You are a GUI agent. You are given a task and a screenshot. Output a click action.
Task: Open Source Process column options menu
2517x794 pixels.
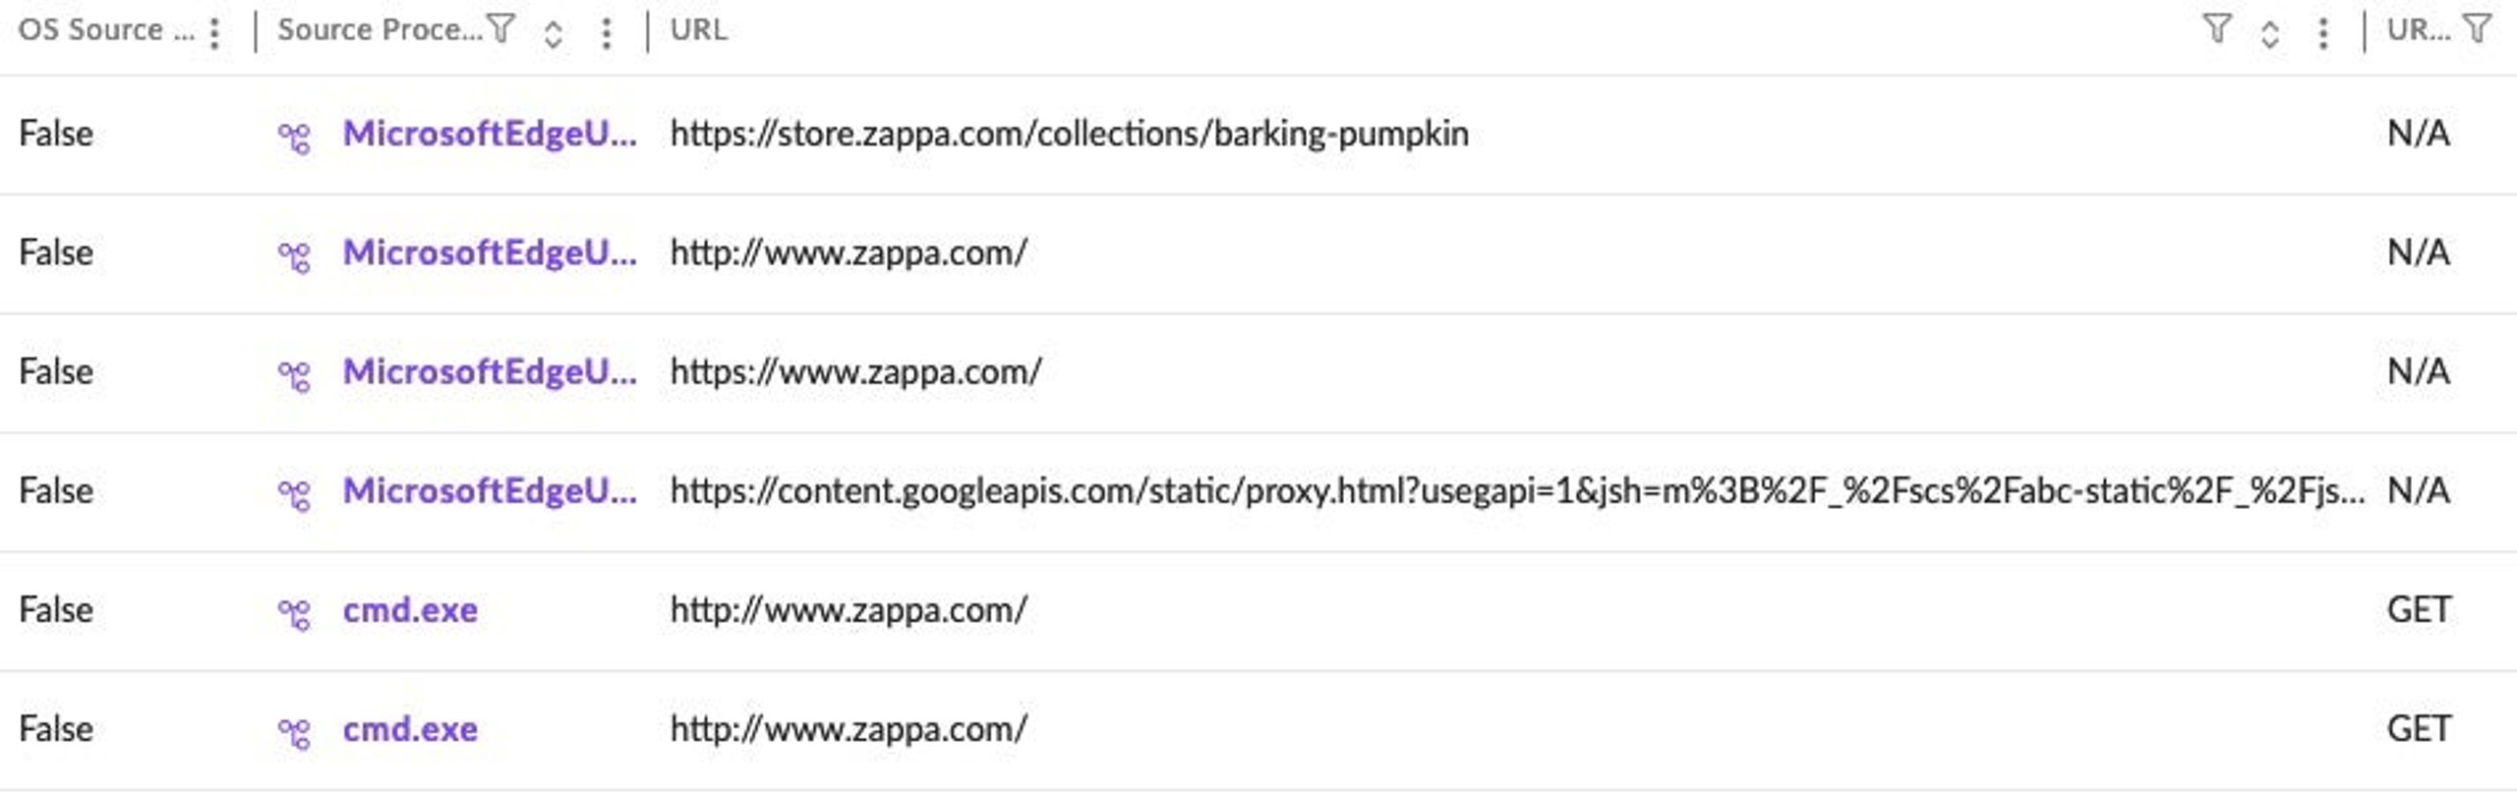607,33
